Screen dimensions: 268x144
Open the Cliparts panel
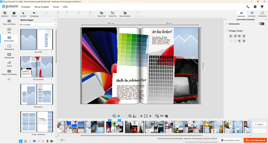click(x=9, y=64)
